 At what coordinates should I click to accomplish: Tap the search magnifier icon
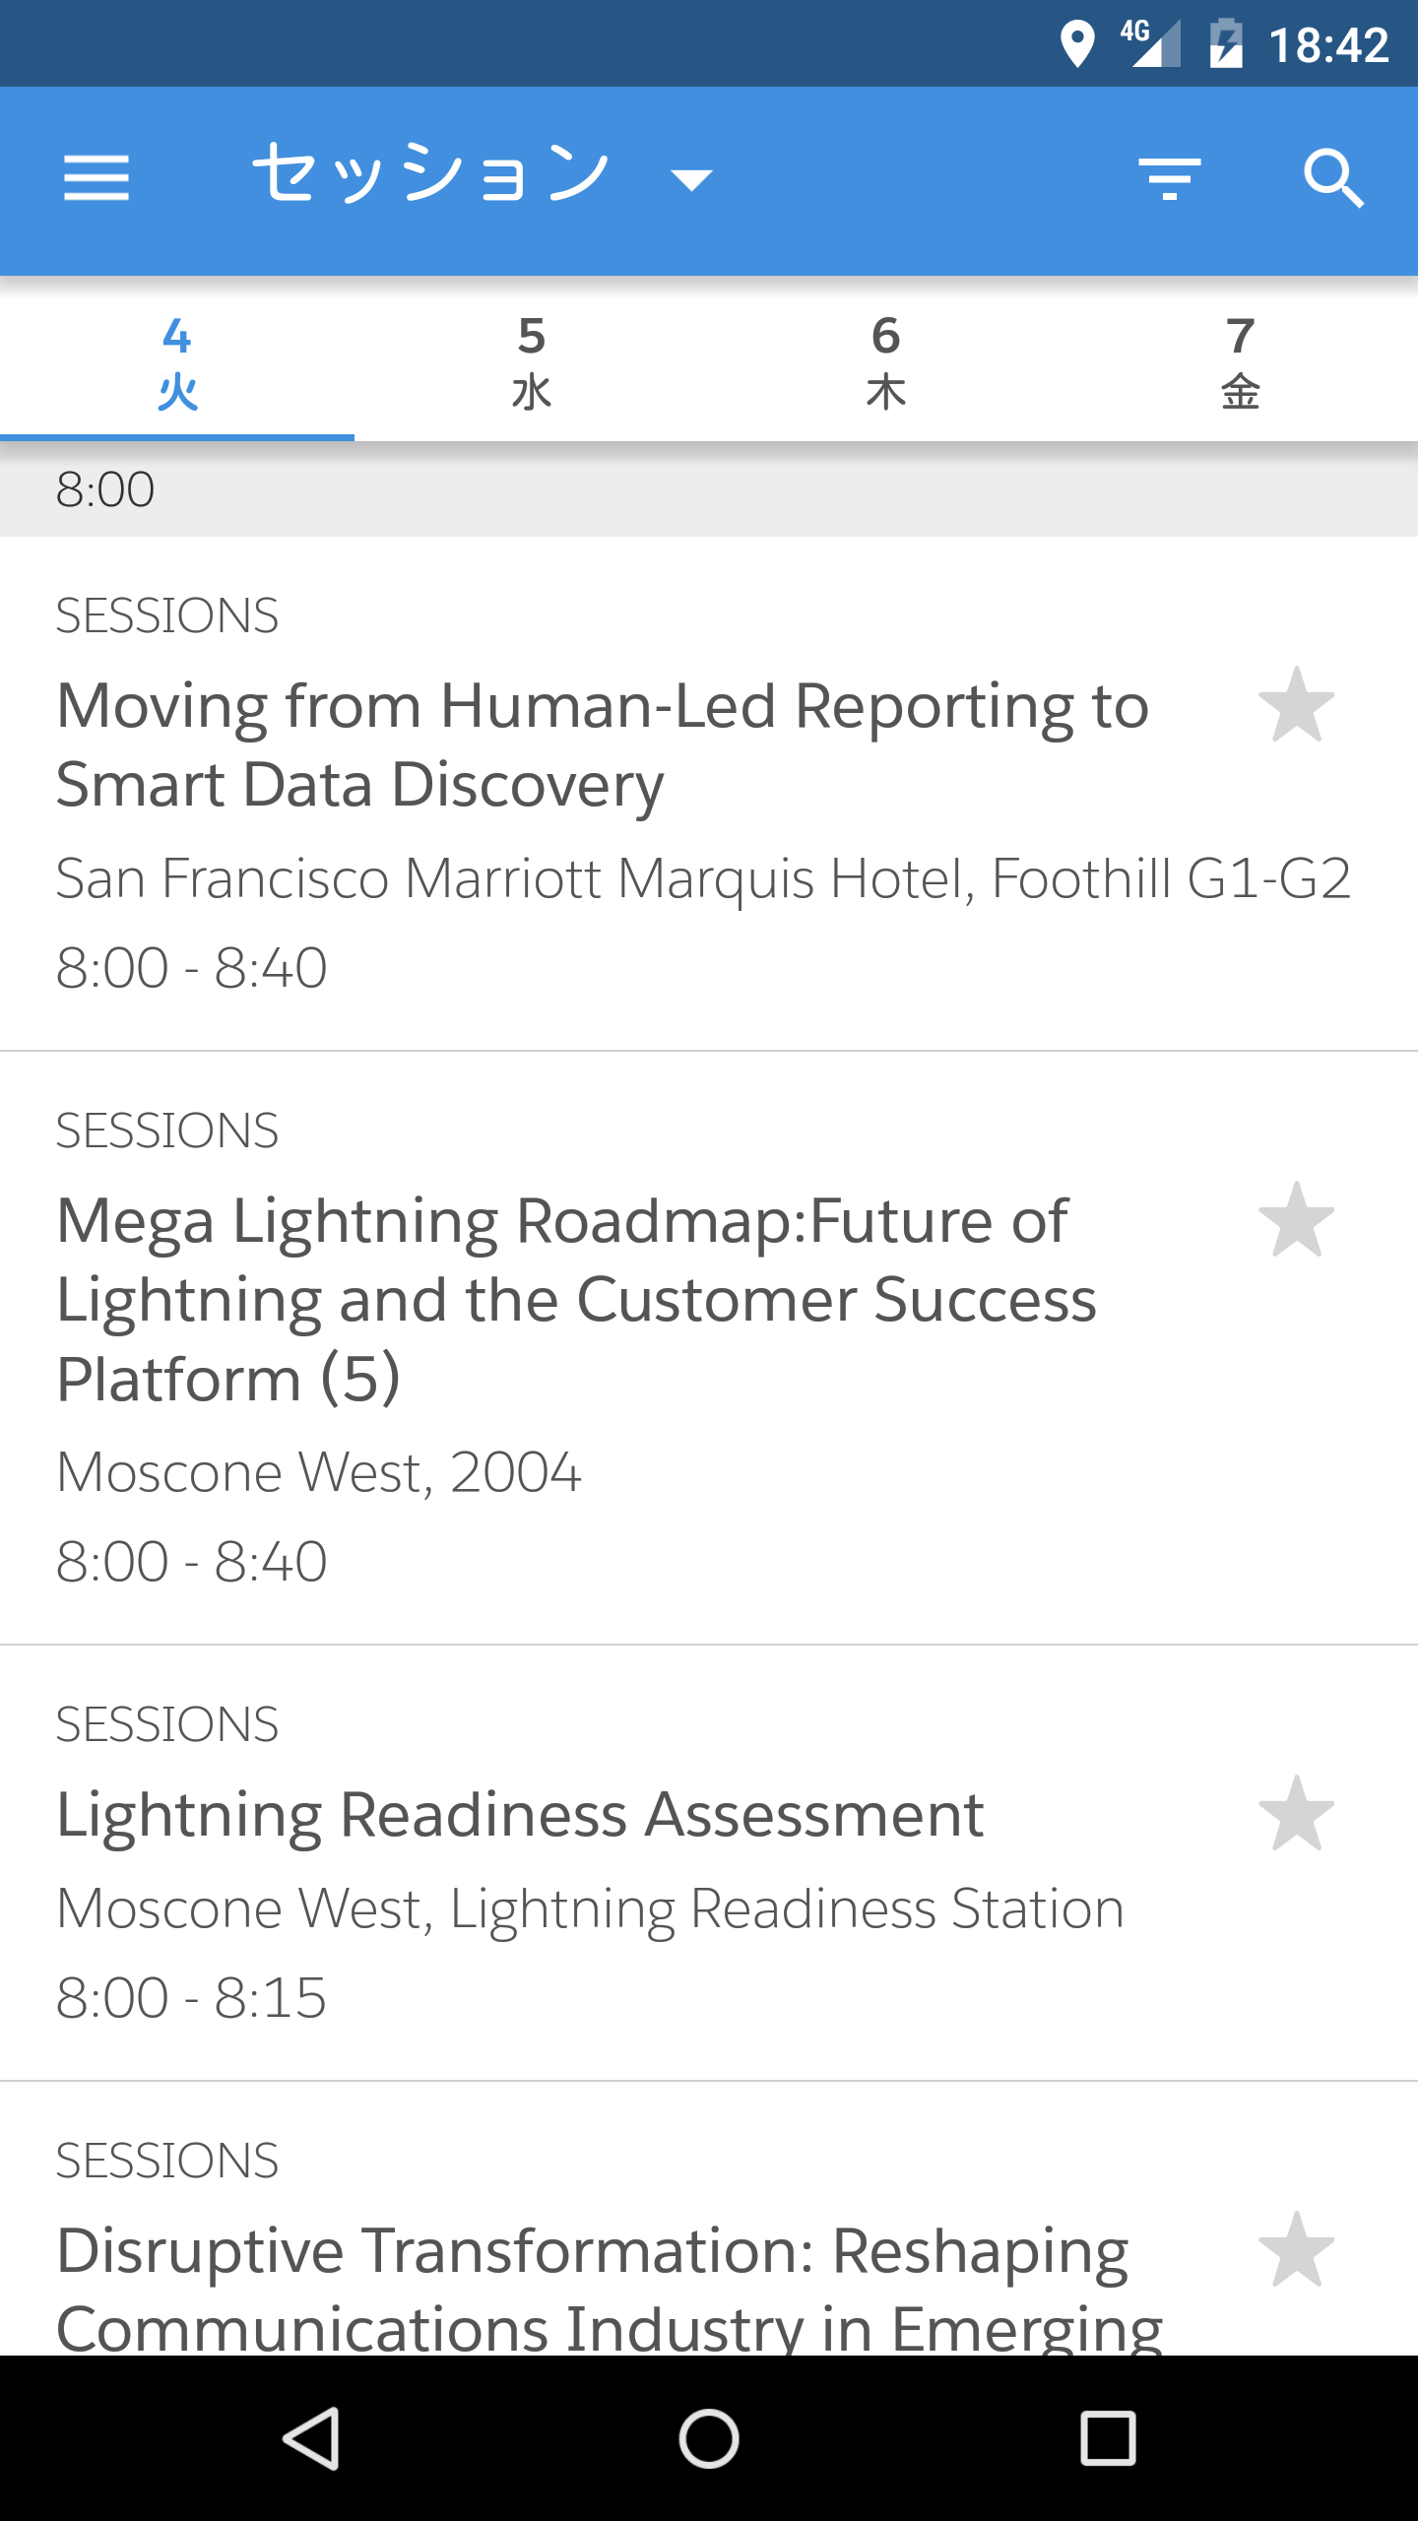[1334, 178]
